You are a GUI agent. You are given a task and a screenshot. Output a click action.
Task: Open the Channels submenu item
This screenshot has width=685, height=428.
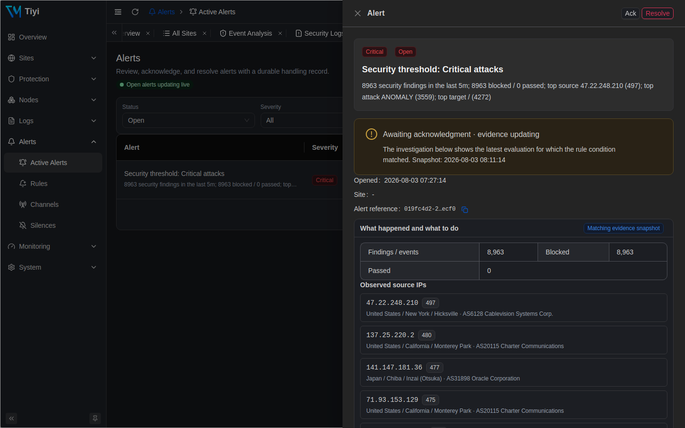pyautogui.click(x=53, y=204)
